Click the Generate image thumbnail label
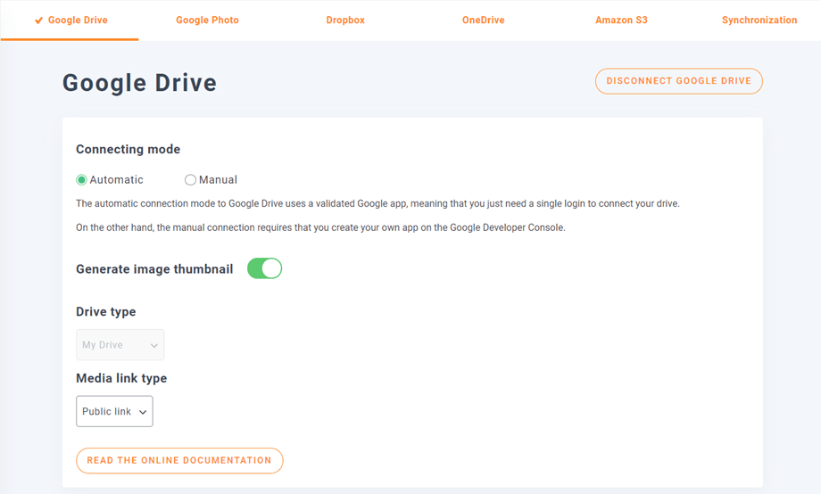Viewport: 821px width, 494px height. click(x=154, y=269)
